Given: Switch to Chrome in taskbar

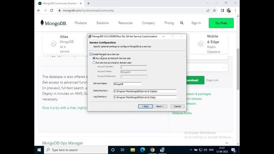Looking at the screenshot, I should click(x=152, y=150).
